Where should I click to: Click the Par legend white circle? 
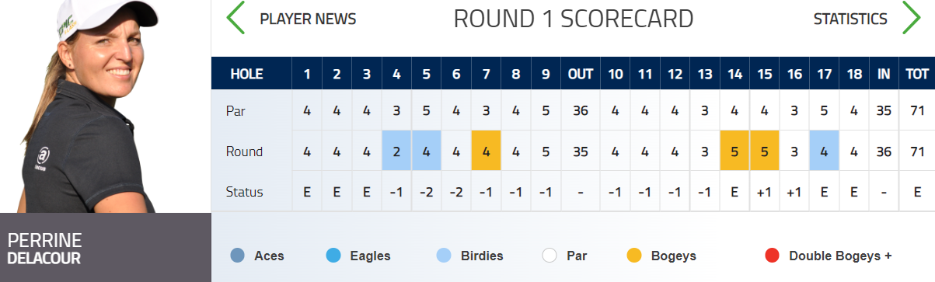(549, 256)
